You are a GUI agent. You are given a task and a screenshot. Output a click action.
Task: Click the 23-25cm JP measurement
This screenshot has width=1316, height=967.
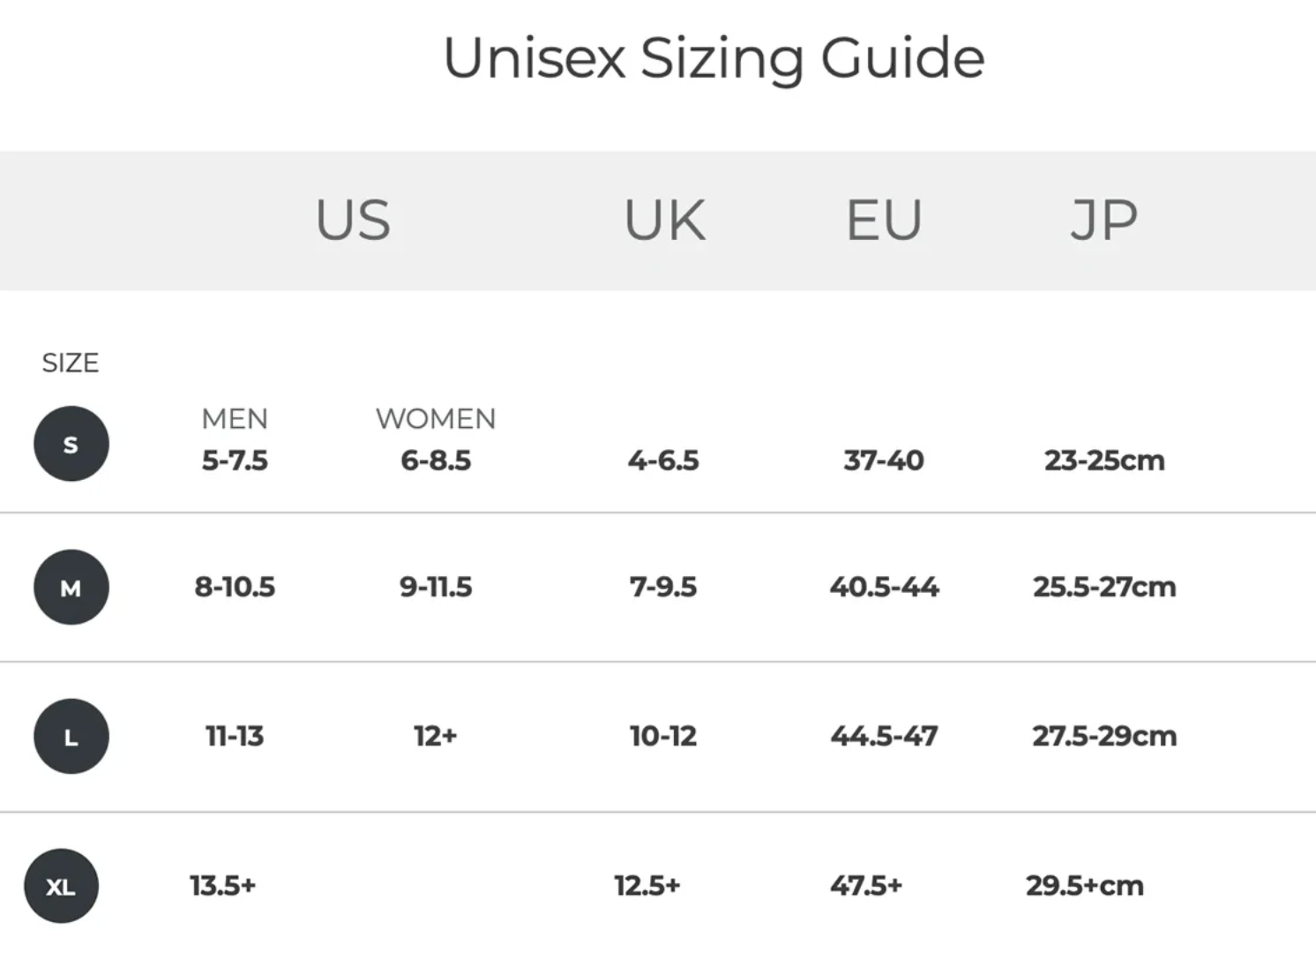coord(1104,460)
